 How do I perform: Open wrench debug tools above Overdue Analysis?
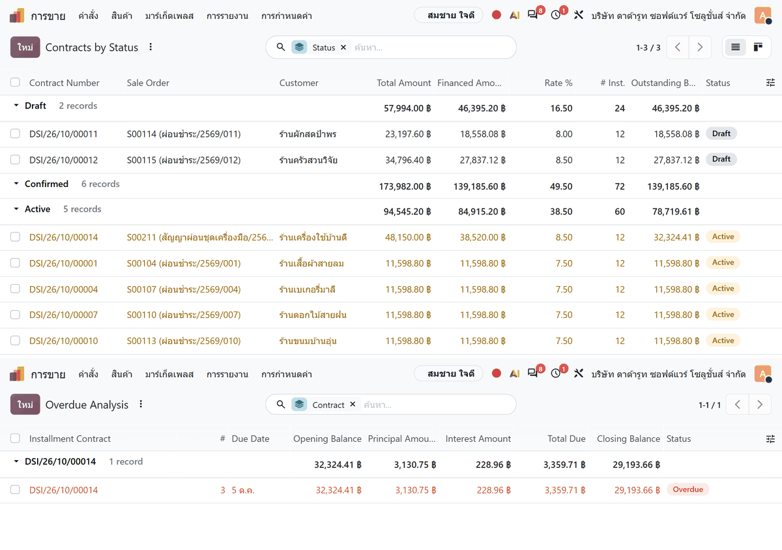point(579,373)
